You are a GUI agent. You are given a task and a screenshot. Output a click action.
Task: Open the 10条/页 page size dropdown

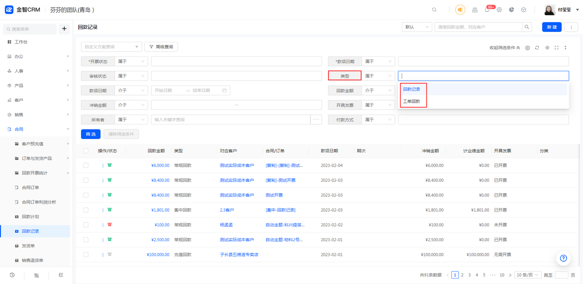tap(528, 275)
